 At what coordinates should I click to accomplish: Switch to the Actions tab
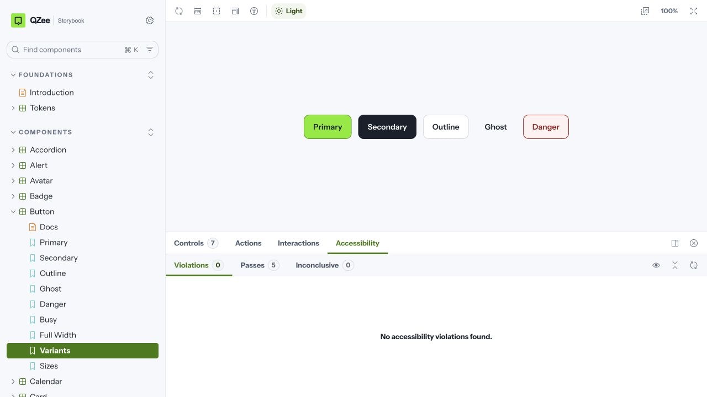click(x=249, y=243)
